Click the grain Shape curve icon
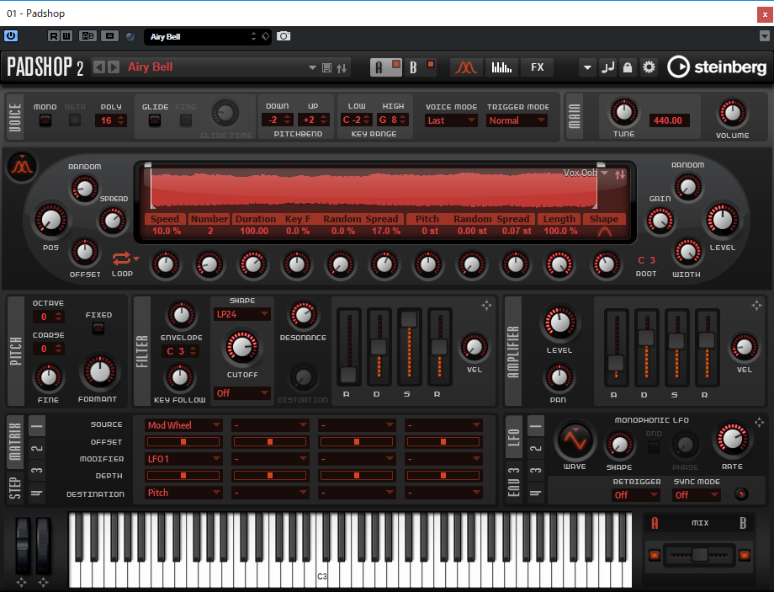Screen dimensions: 774x592 click(605, 232)
